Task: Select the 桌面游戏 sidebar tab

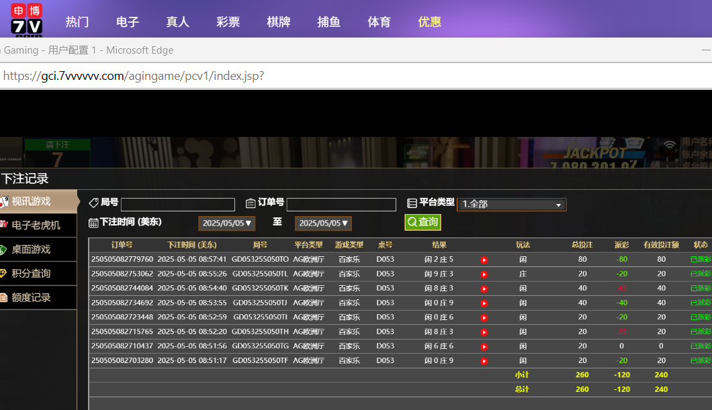Action: coord(31,249)
